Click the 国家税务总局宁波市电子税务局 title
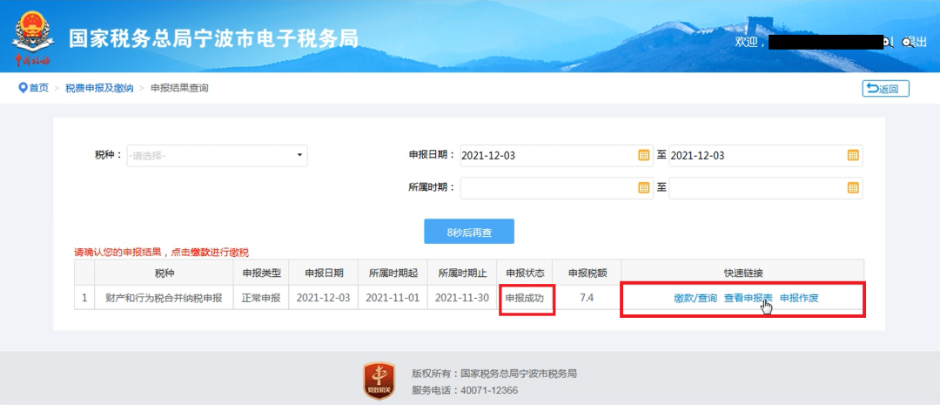940x405 pixels. pyautogui.click(x=213, y=38)
